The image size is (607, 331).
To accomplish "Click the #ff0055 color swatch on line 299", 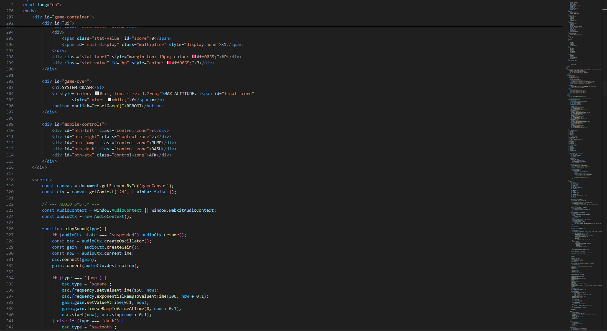I will (x=169, y=62).
